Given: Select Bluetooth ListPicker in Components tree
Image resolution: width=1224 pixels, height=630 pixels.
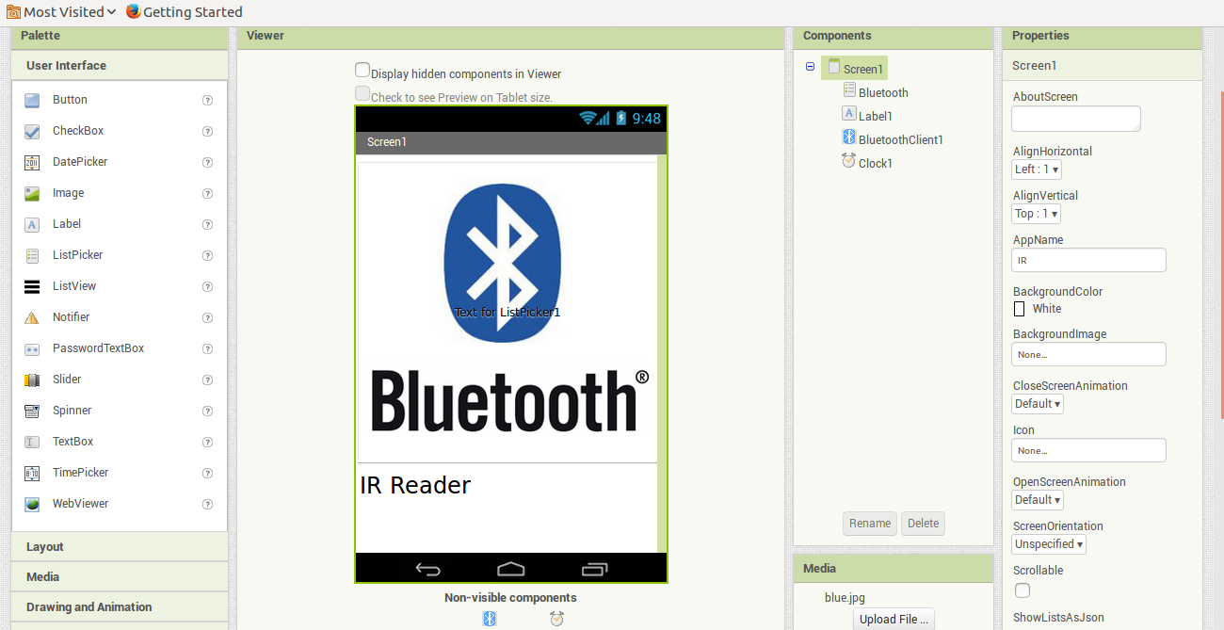Looking at the screenshot, I should pos(875,92).
